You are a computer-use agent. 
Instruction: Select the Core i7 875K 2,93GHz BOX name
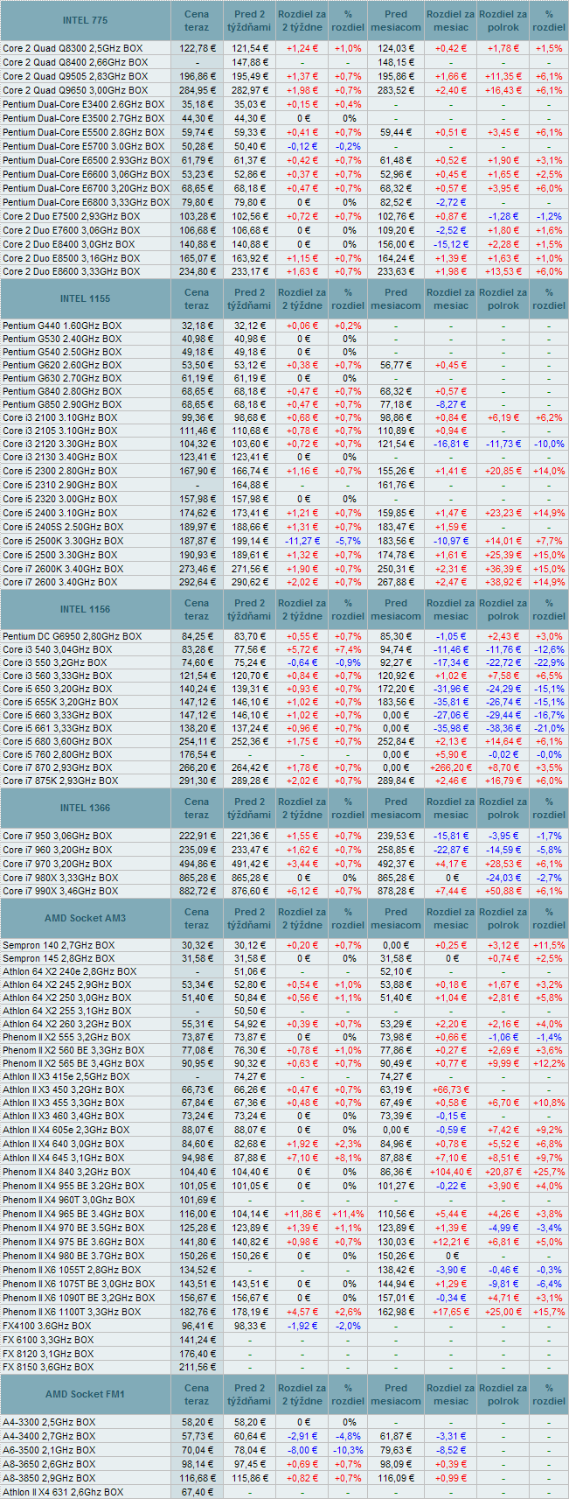[59, 781]
